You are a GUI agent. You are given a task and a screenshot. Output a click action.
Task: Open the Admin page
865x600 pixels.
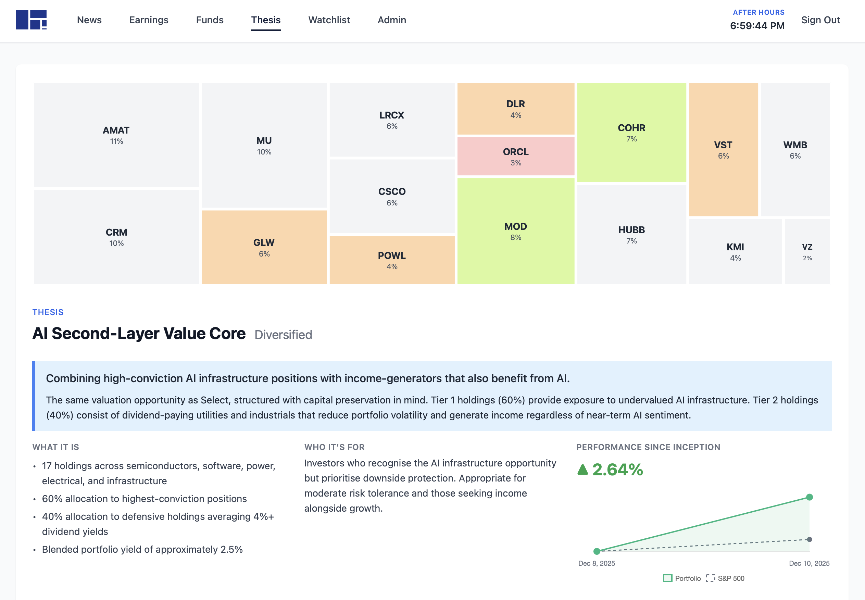click(x=391, y=20)
